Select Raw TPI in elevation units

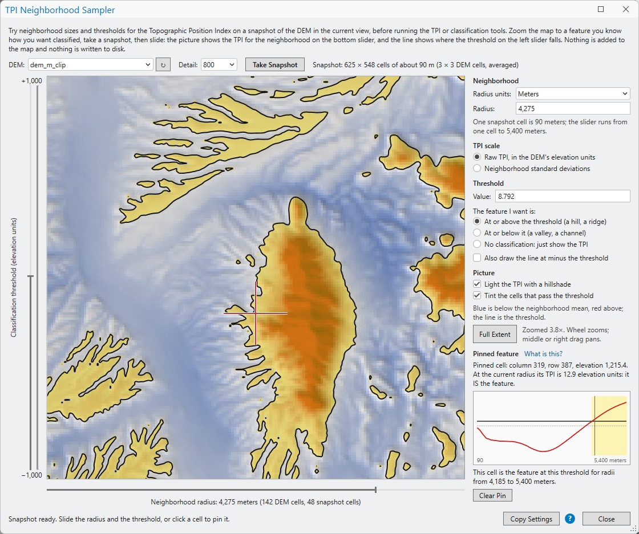[x=534, y=157]
